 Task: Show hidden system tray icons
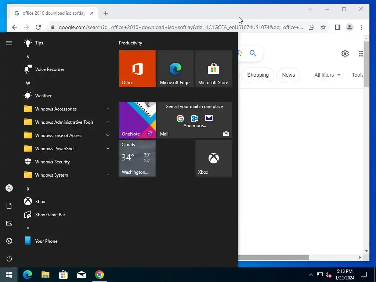pos(311,275)
